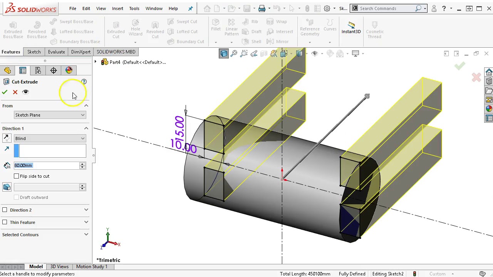Viewport: 493px width, 277px height.
Task: Switch to the Evaluate tab
Action: tap(56, 52)
